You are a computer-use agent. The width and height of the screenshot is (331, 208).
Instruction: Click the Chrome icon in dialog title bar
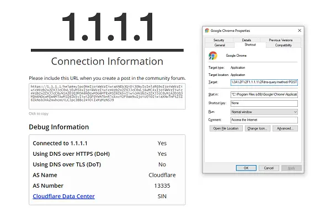point(207,30)
